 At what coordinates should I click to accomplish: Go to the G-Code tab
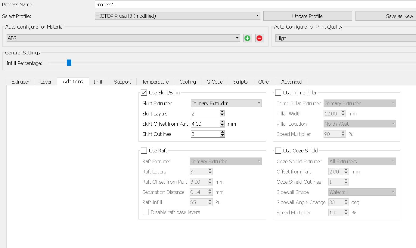click(x=214, y=82)
